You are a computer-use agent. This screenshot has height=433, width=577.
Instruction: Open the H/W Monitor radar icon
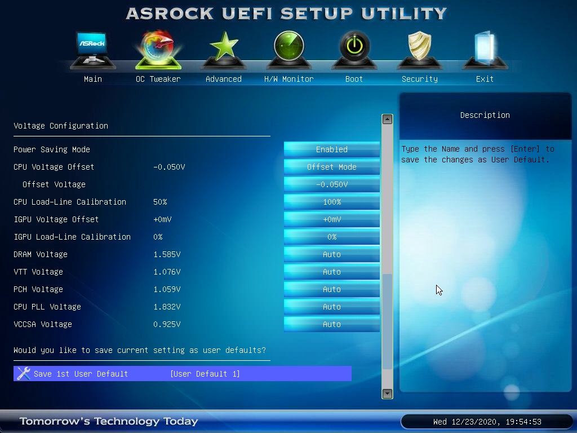[289, 50]
